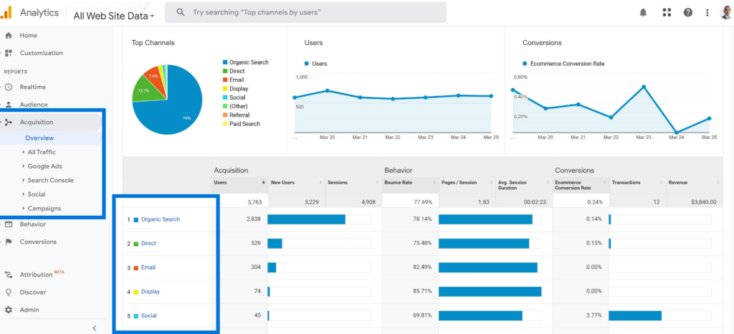The width and height of the screenshot is (734, 334).
Task: Open the Pages / Session column dropdown
Action: pyautogui.click(x=490, y=183)
